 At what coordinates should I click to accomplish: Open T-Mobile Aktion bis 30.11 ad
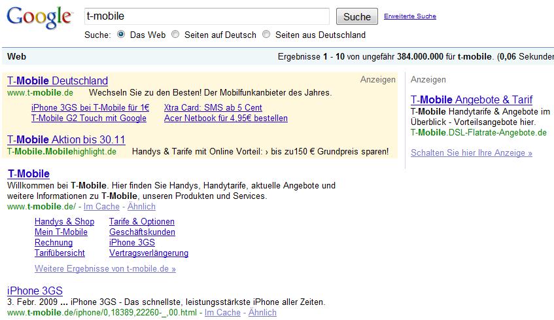click(x=66, y=139)
